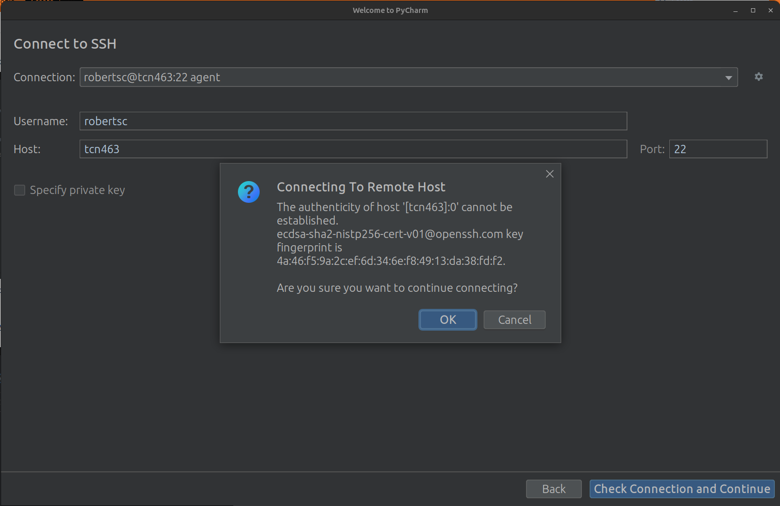The width and height of the screenshot is (780, 506).
Task: Click the 'Are you sure you want to continue connecting?' text
Action: click(x=397, y=288)
